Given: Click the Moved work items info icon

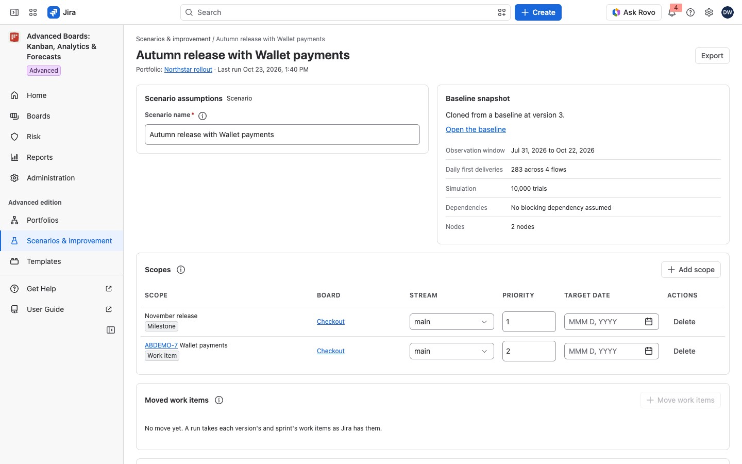Looking at the screenshot, I should pos(219,400).
